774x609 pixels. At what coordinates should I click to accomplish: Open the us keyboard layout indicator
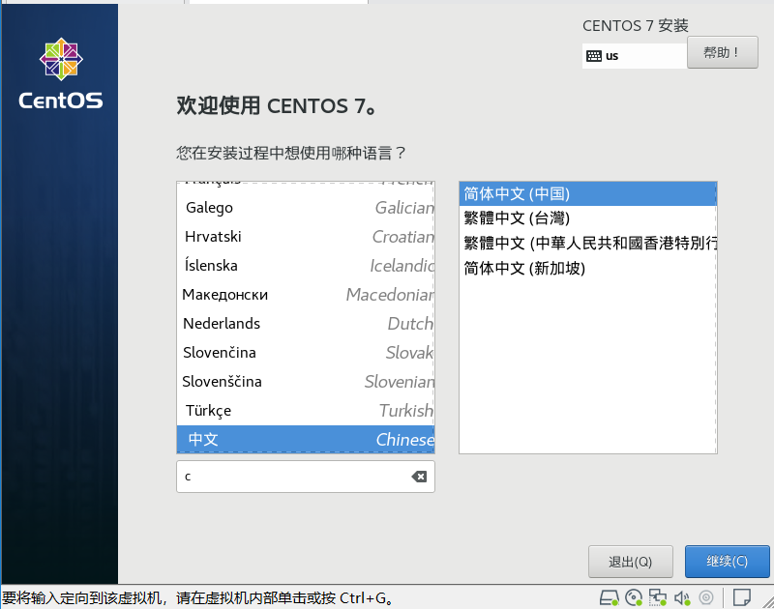click(x=635, y=56)
